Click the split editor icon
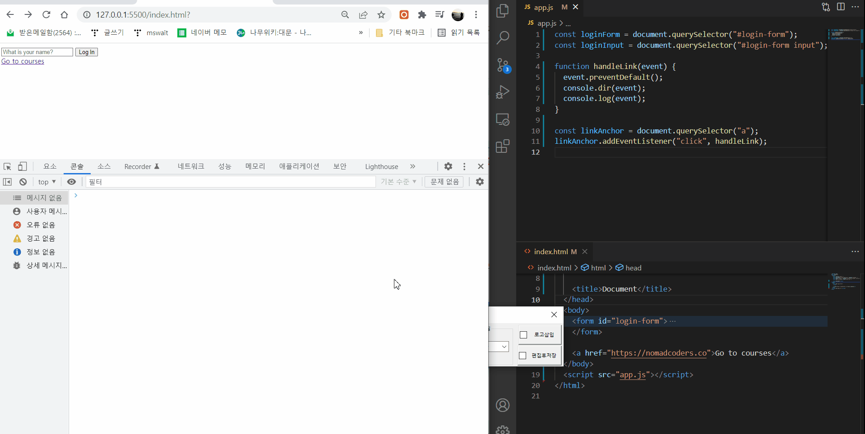The width and height of the screenshot is (865, 434). tap(841, 7)
